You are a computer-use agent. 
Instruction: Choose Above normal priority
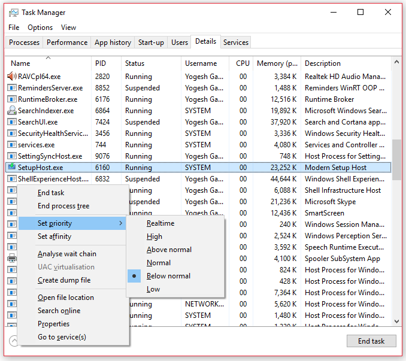169,250
